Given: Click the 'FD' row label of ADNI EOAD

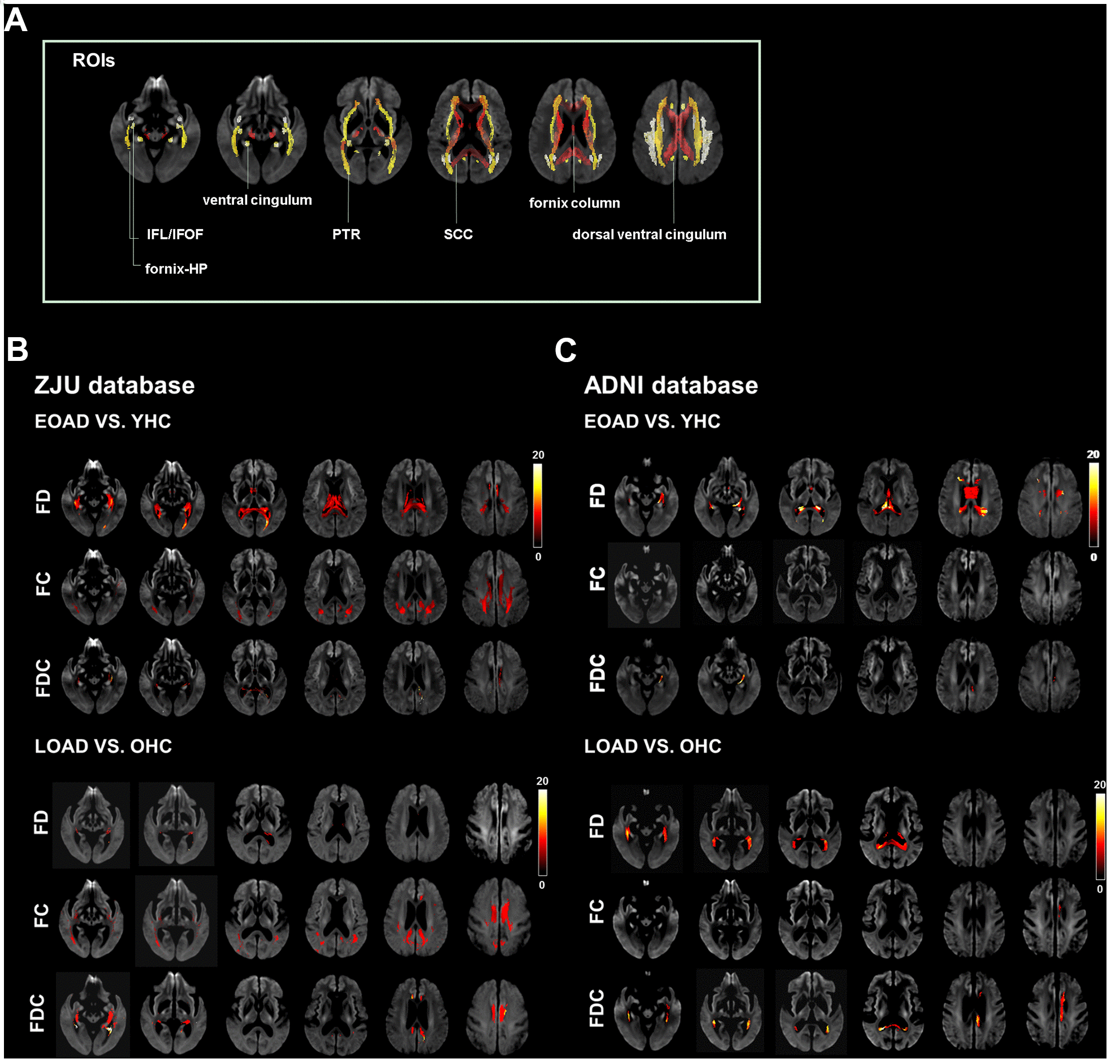Looking at the screenshot, I should pyautogui.click(x=598, y=495).
